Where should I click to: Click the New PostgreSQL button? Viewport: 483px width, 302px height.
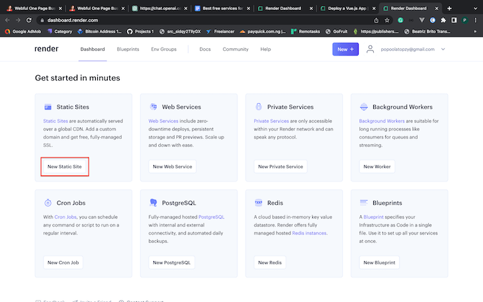coord(171,262)
